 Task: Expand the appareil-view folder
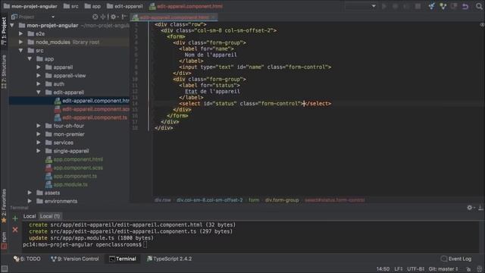[39, 76]
